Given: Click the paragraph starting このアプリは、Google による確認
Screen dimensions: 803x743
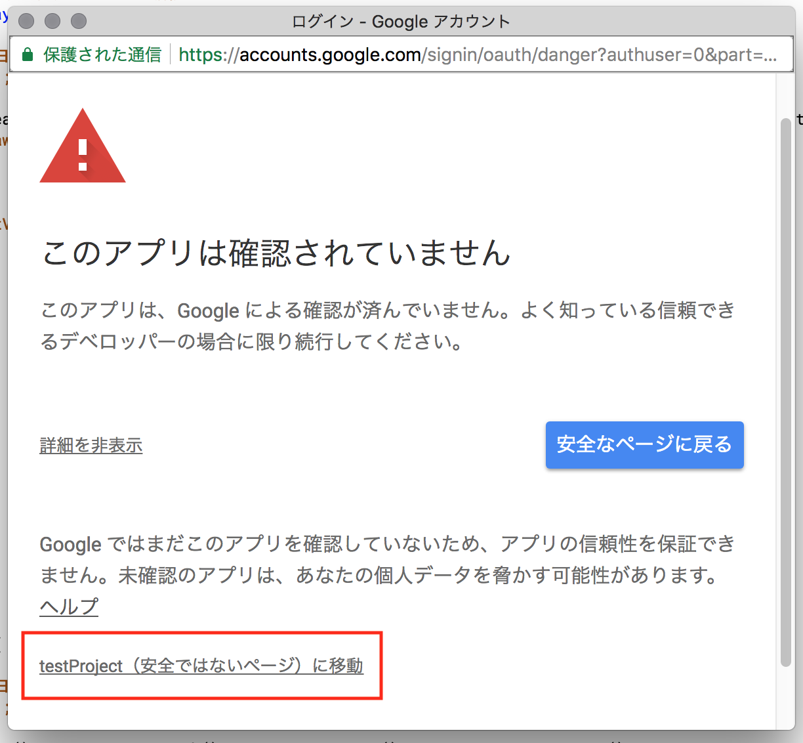Looking at the screenshot, I should pyautogui.click(x=387, y=326).
